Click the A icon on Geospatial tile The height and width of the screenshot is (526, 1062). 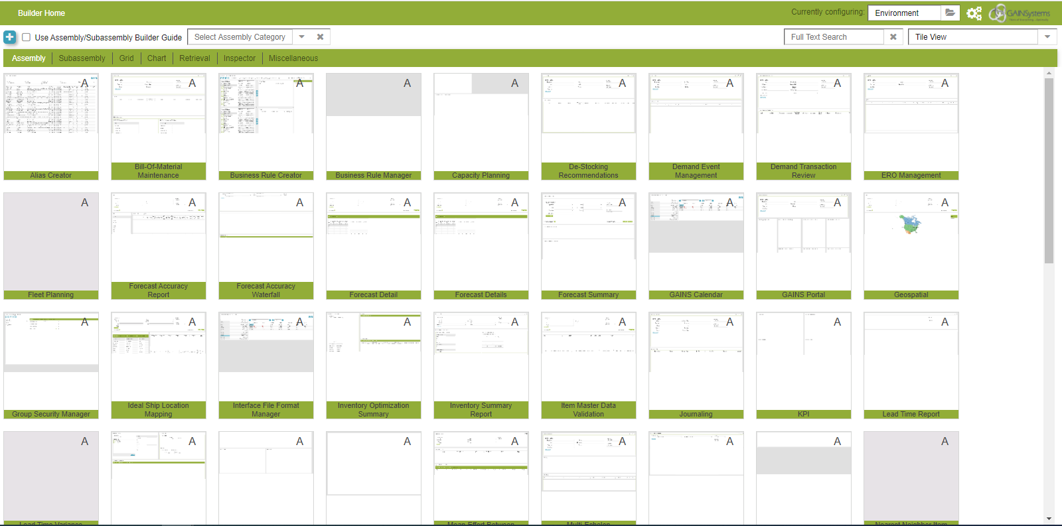tap(945, 203)
